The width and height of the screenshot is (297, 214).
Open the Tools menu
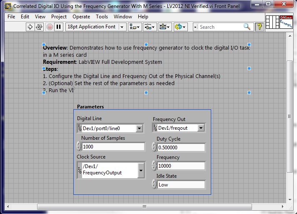(x=102, y=17)
